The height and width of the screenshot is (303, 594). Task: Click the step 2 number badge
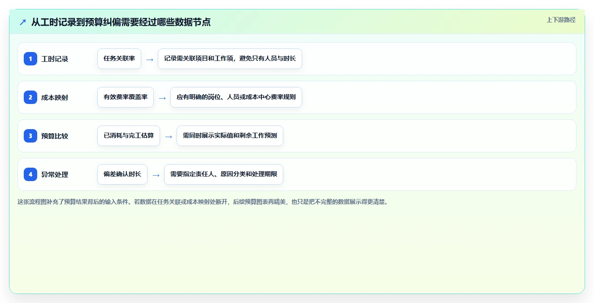coord(30,97)
